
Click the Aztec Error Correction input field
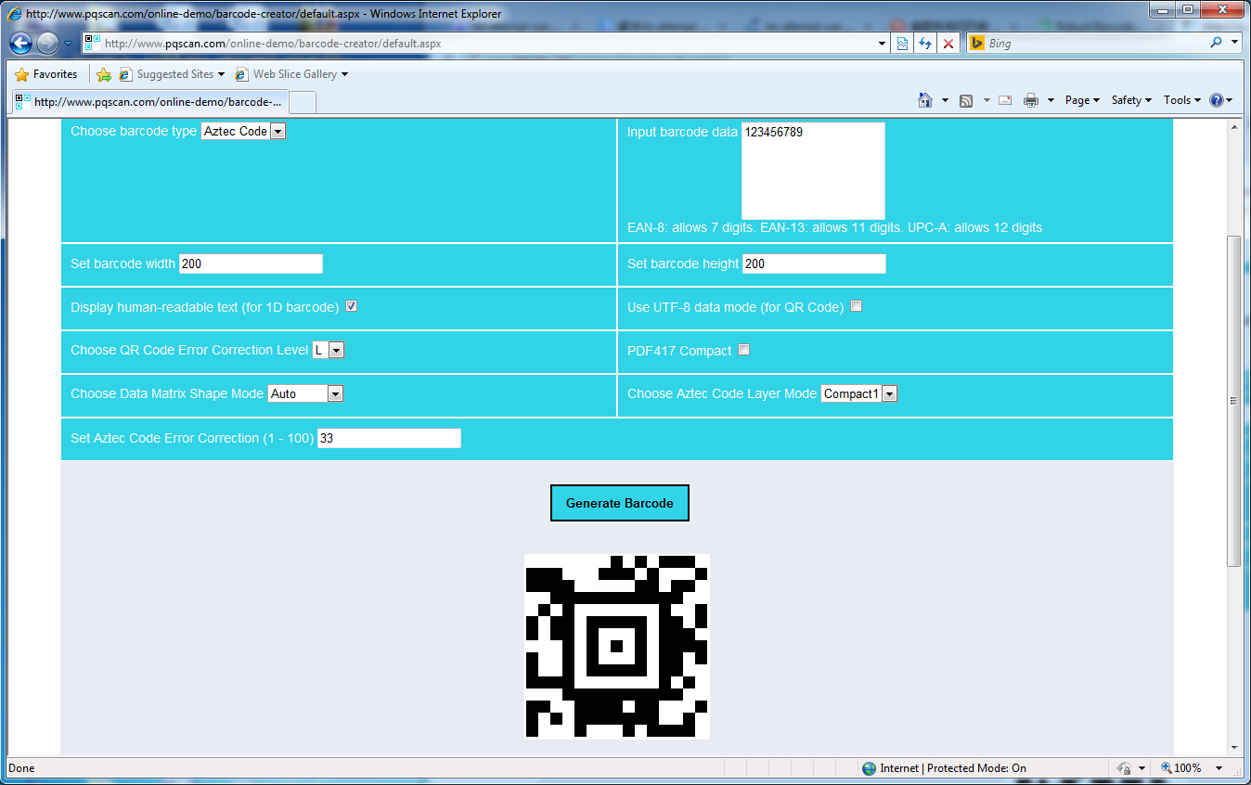pos(389,438)
